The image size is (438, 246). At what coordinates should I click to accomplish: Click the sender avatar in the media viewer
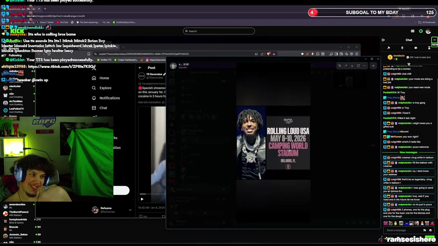tap(173, 66)
